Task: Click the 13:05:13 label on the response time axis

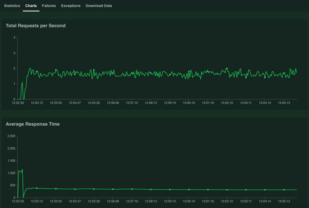Action: click(284, 201)
